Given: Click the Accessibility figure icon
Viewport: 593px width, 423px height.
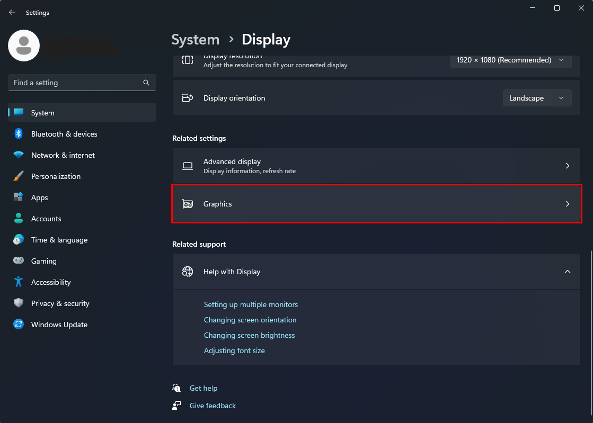Looking at the screenshot, I should (19, 282).
